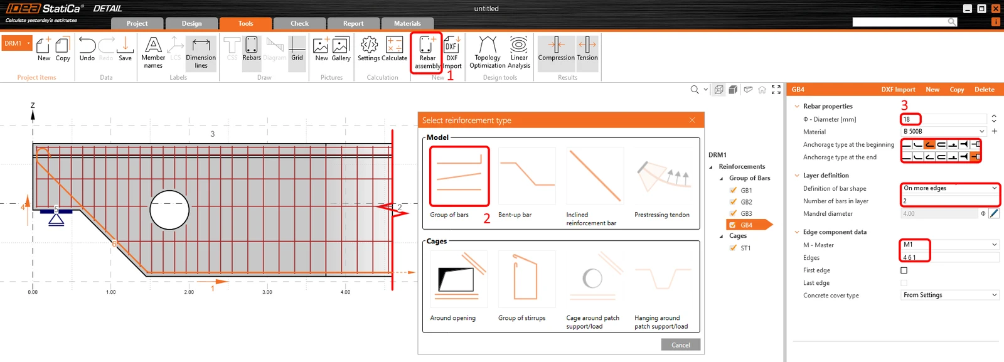Click the Delete link for GB4

[984, 90]
